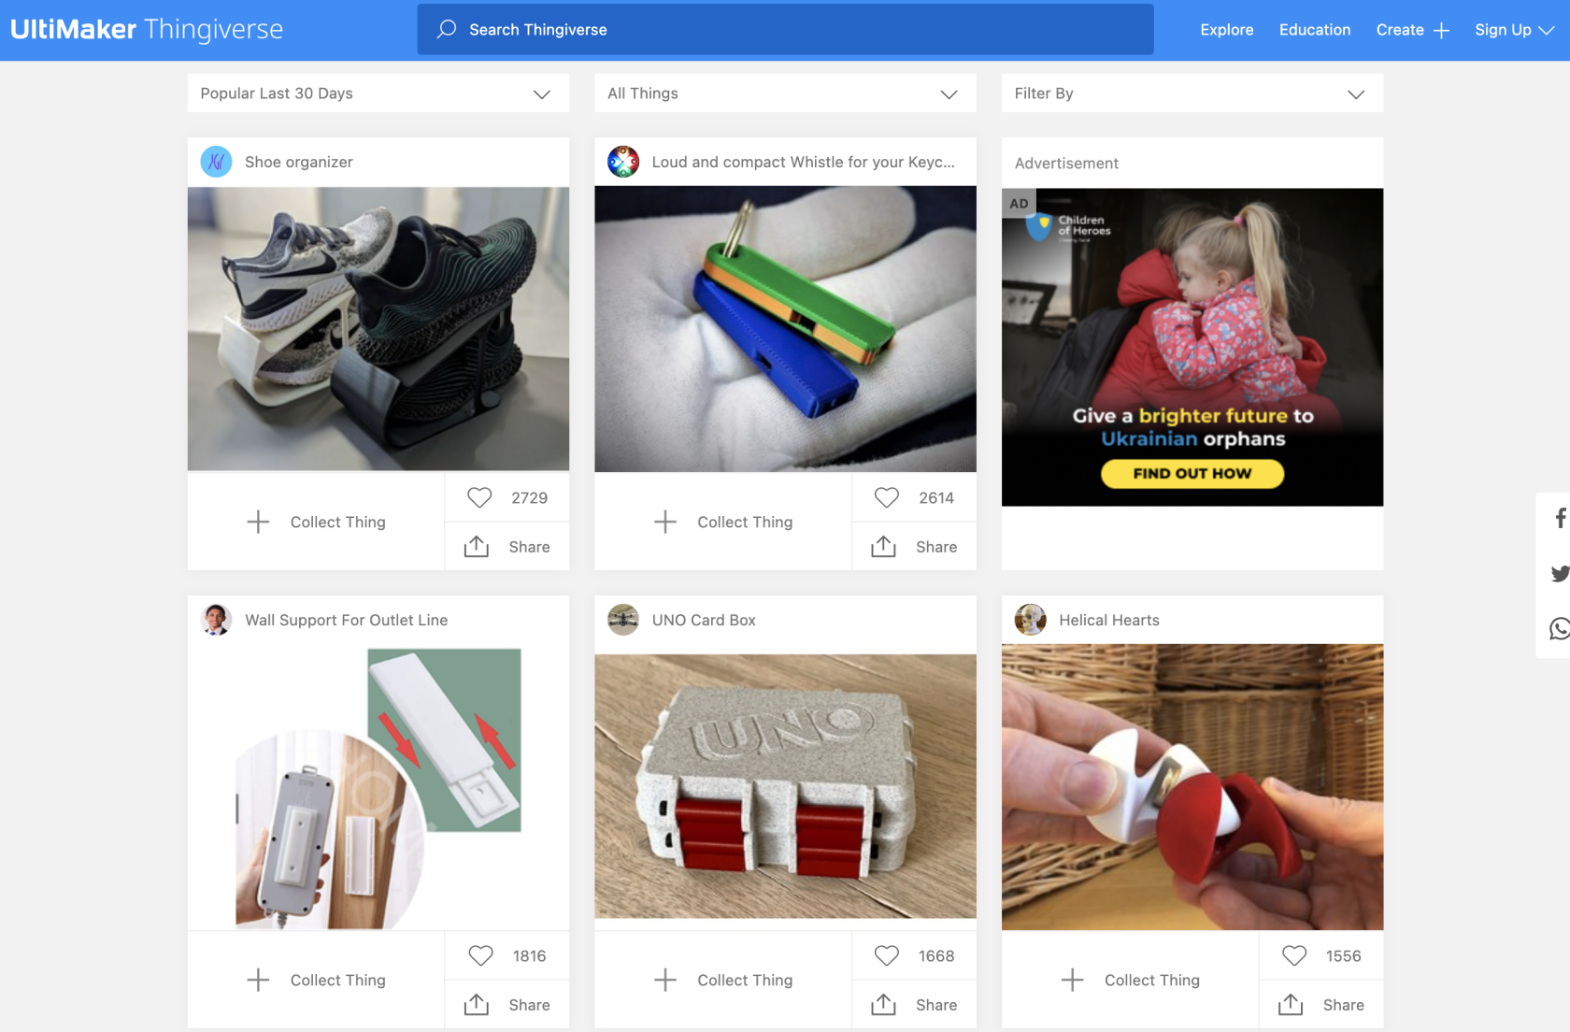Open Wall Support For Outlet Line title
1570x1032 pixels.
point(347,620)
